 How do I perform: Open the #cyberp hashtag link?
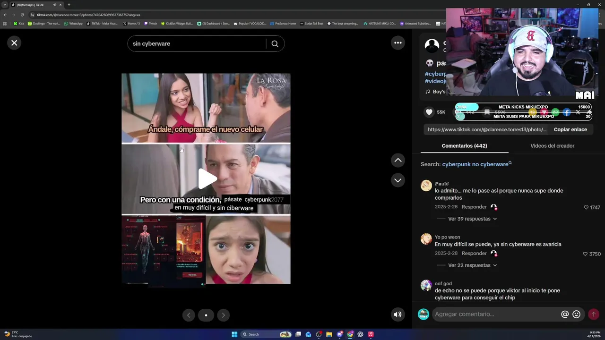tap(435, 74)
